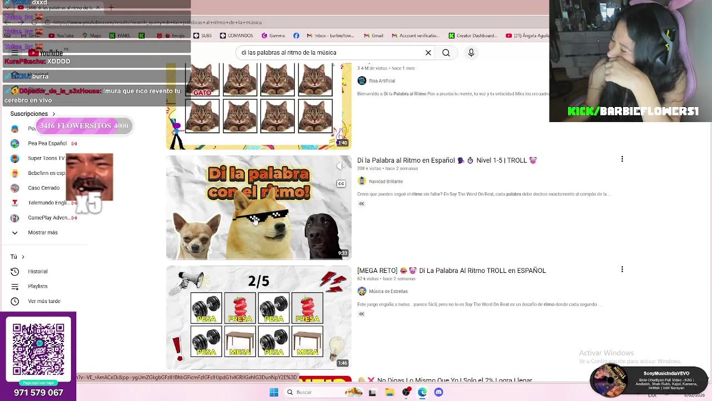Screen dimensions: 712x401
Task: Open Inbox - barbieflow bookmark
Action: coord(330,36)
